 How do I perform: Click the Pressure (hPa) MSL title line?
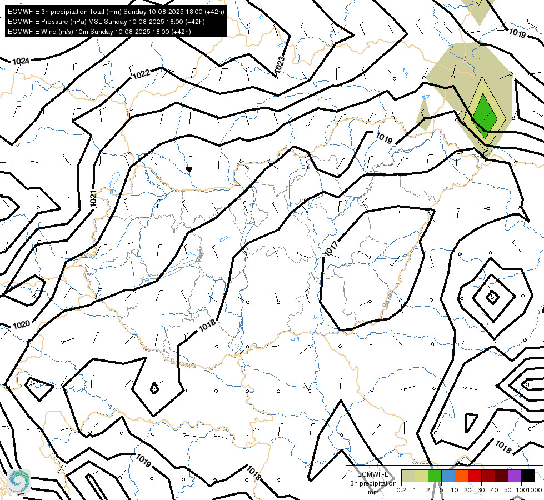(106, 22)
